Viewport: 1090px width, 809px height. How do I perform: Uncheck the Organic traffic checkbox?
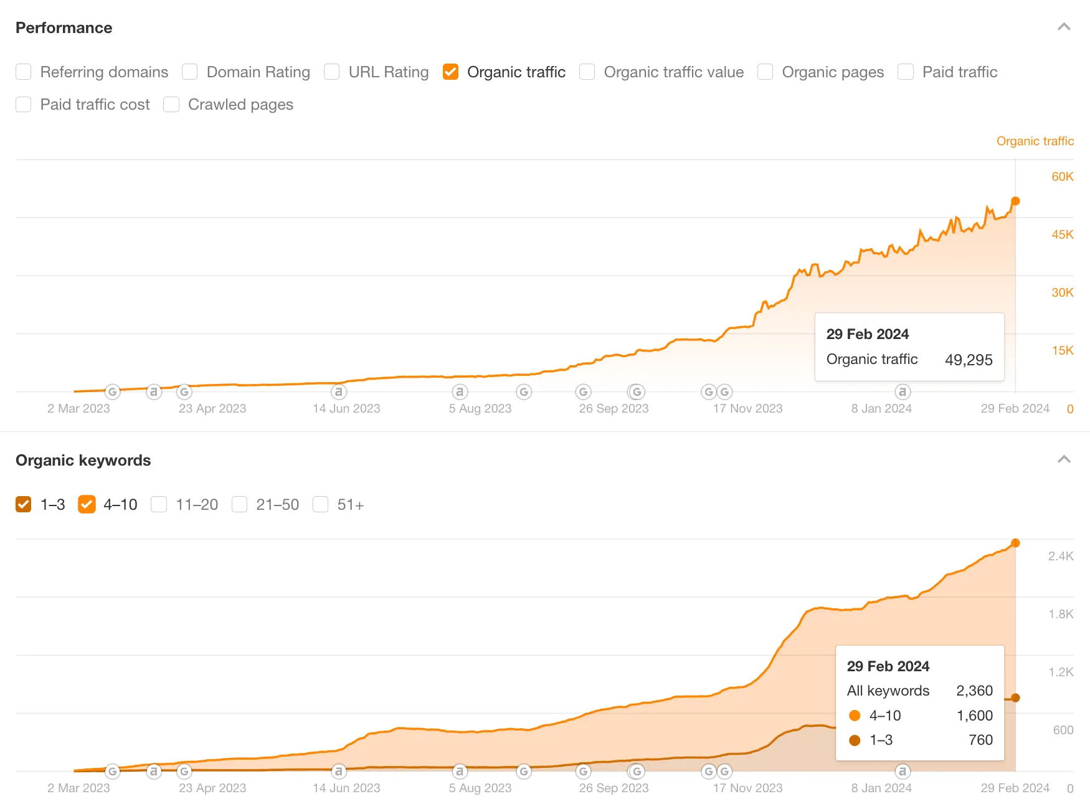coord(451,72)
